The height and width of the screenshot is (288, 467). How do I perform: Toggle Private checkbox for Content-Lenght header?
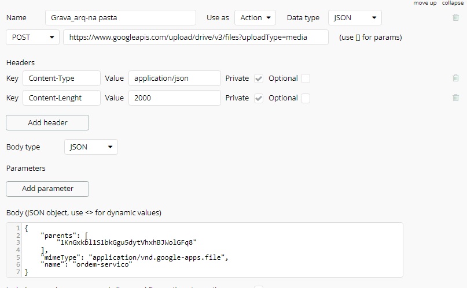(x=259, y=98)
